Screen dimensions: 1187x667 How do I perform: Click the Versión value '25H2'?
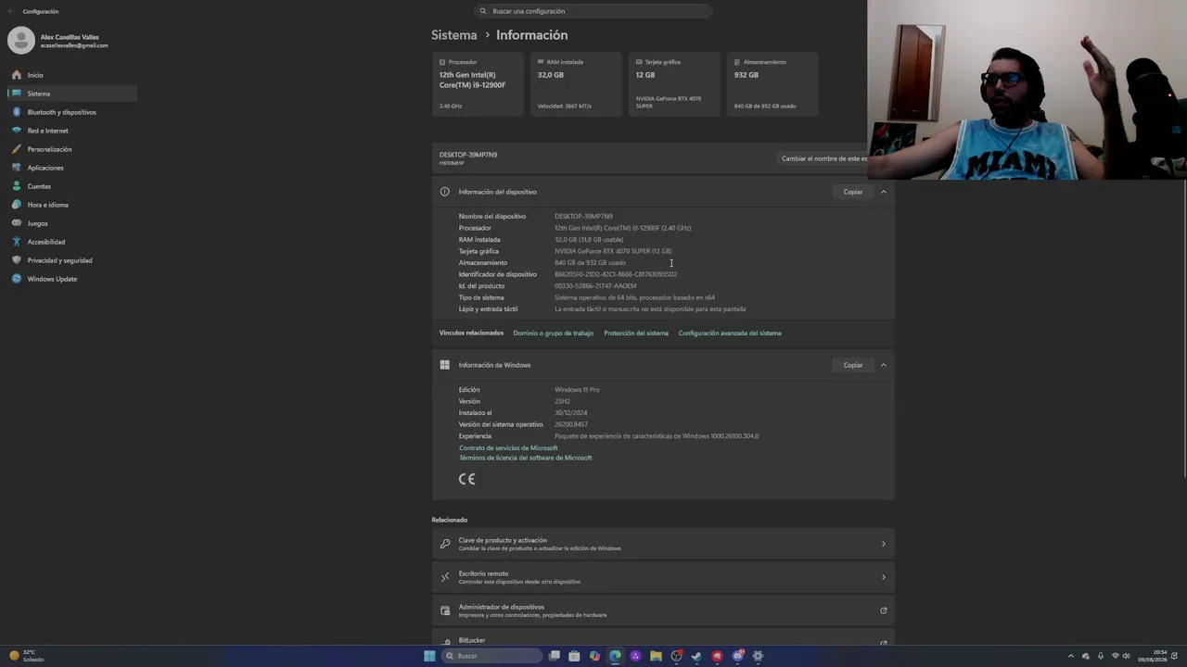click(562, 401)
